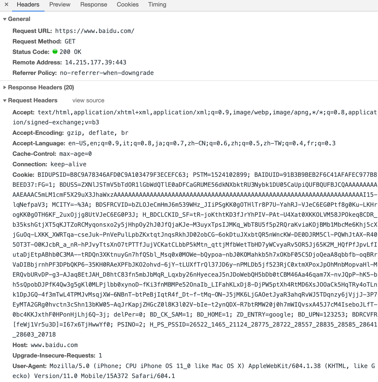
Task: Click the Connection keep-alive value
Action: 68,164
